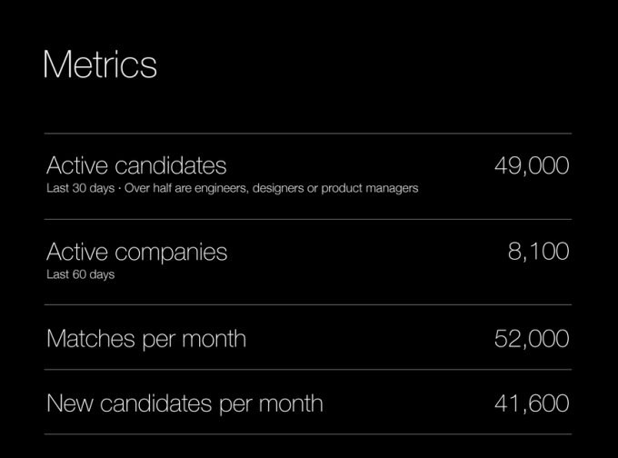Click the 49,000 active candidates value
The height and width of the screenshot is (458, 618).
pyautogui.click(x=532, y=165)
